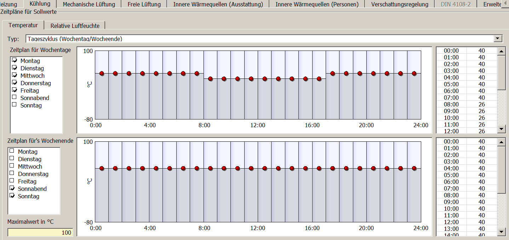Uncheck Dienstag in Wochentage schedule

tap(15, 68)
